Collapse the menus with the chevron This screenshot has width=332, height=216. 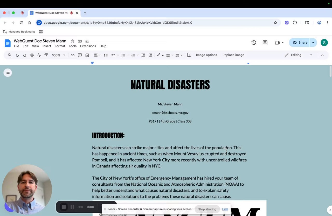click(322, 55)
